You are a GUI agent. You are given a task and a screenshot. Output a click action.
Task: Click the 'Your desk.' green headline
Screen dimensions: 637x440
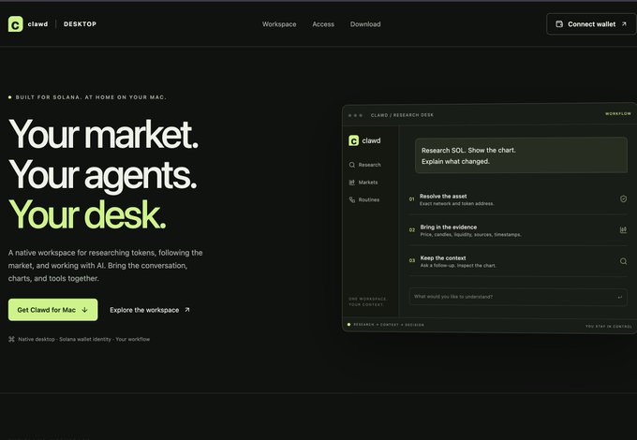(87, 214)
